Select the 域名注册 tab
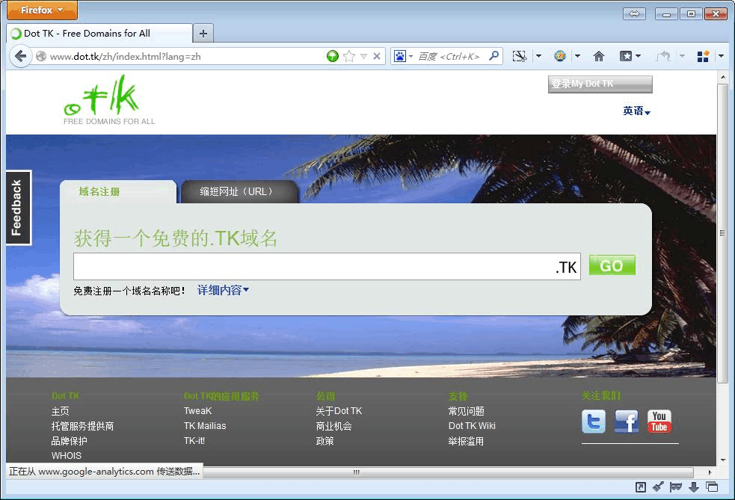This screenshot has width=735, height=500. coord(99,191)
